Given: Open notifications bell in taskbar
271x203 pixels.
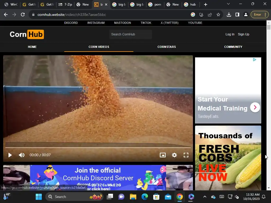Looking at the screenshot, I should coord(264,197).
